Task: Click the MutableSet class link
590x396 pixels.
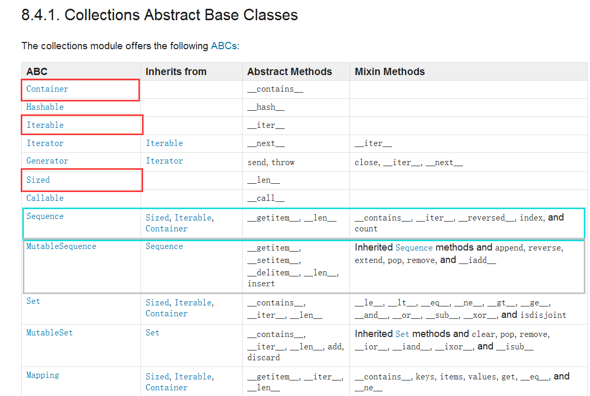Action: (50, 333)
